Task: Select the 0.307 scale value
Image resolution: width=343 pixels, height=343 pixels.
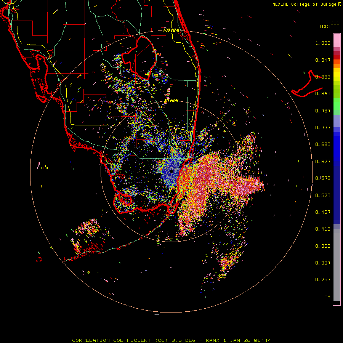Action: click(x=323, y=263)
